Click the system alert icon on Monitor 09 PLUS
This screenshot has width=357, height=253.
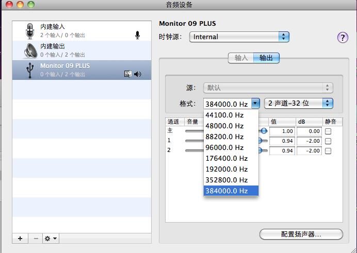(x=128, y=74)
